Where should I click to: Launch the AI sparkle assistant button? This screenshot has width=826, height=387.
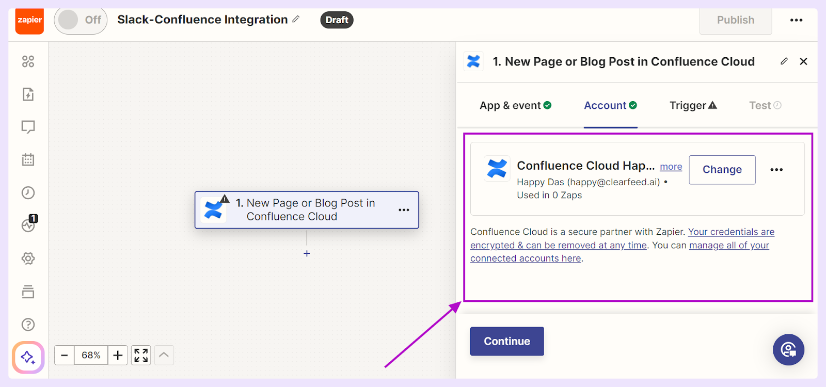28,357
